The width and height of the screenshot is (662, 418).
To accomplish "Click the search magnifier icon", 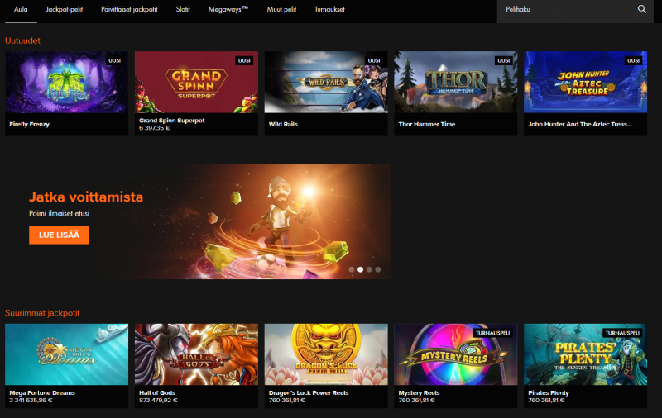I will 642,9.
